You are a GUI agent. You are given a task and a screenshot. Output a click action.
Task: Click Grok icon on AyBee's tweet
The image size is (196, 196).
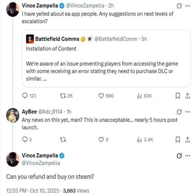pos(178,111)
